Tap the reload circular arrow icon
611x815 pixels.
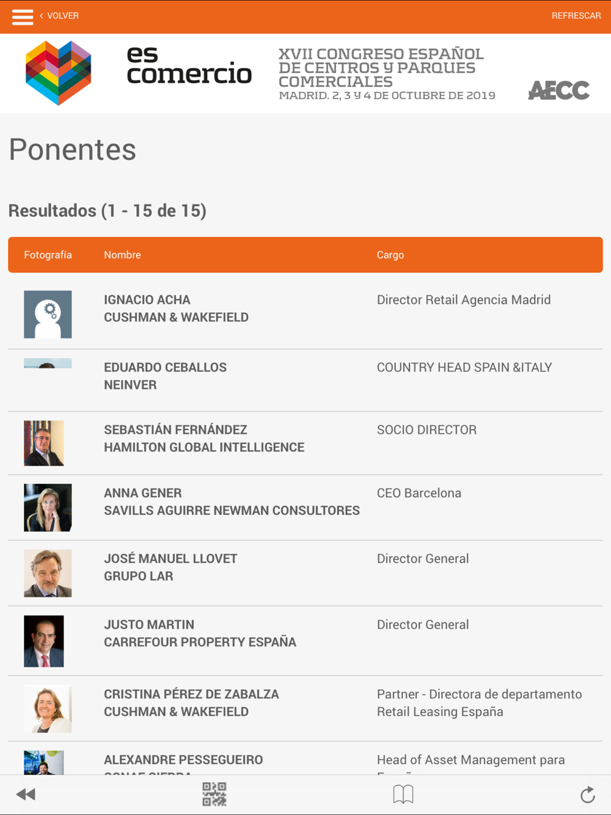click(x=588, y=794)
